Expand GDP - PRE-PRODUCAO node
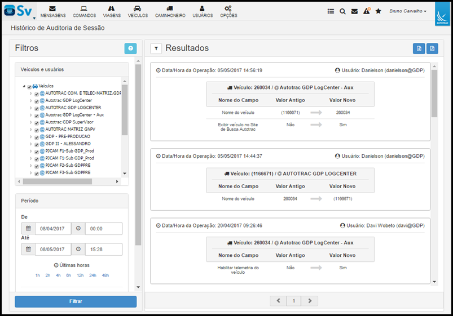Image resolution: width=453 pixels, height=316 pixels. (31, 136)
